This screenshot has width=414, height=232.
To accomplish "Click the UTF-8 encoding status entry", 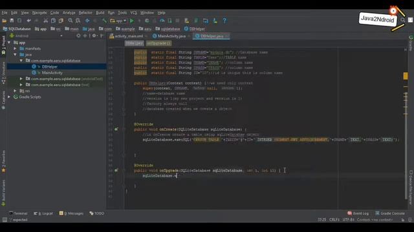I will tap(348, 220).
